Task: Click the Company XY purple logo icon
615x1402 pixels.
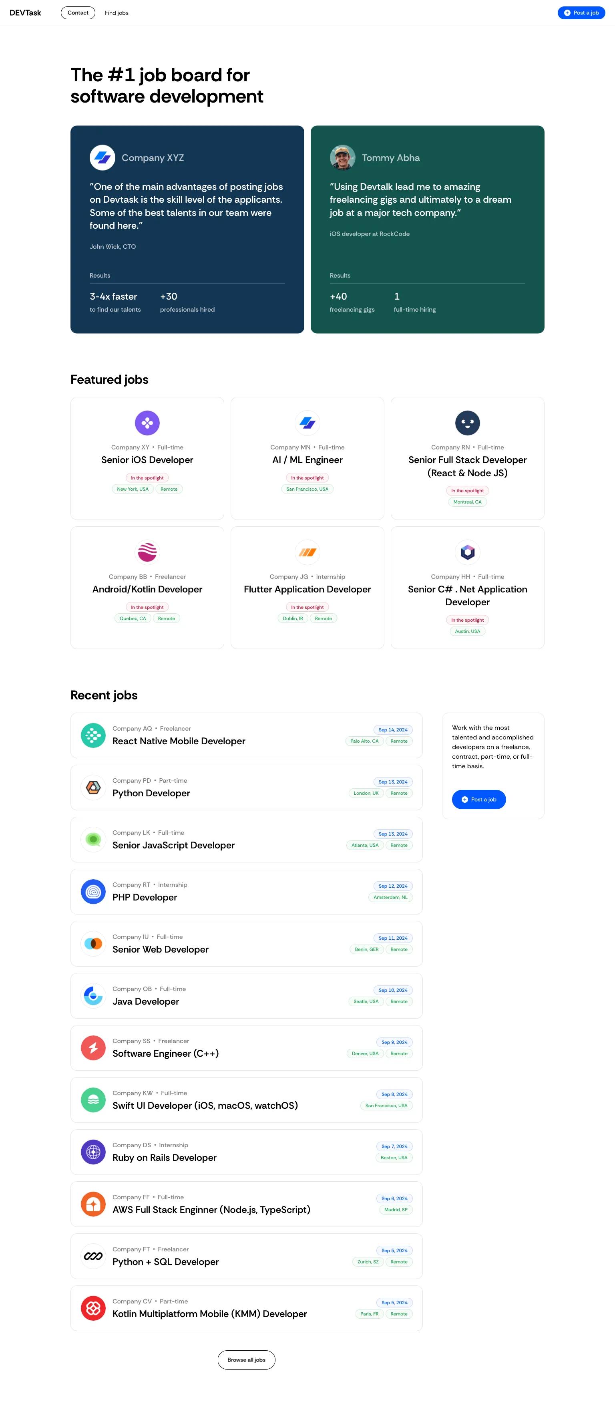Action: [x=147, y=422]
